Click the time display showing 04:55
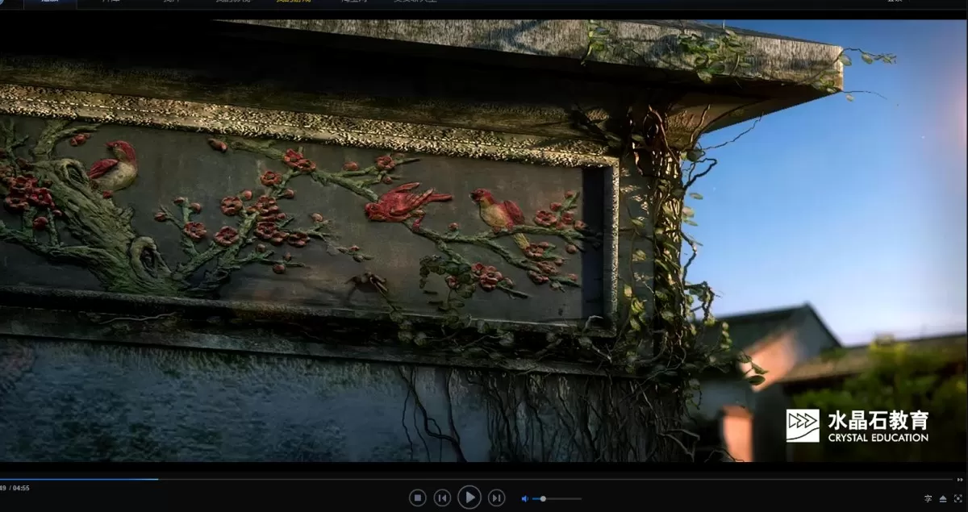The width and height of the screenshot is (968, 512). (x=20, y=486)
